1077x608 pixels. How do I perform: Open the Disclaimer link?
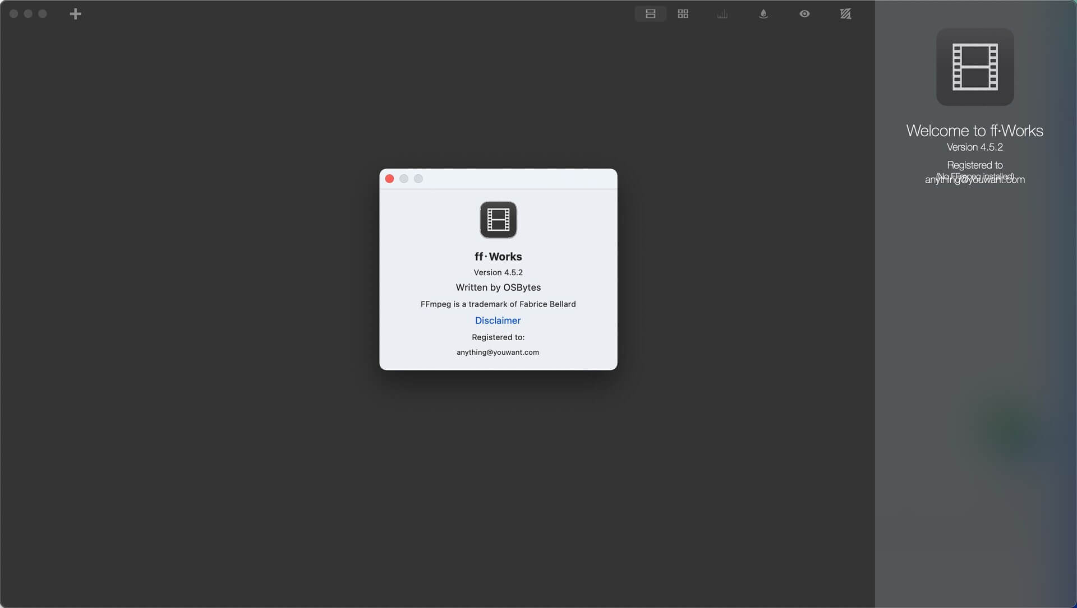(498, 321)
